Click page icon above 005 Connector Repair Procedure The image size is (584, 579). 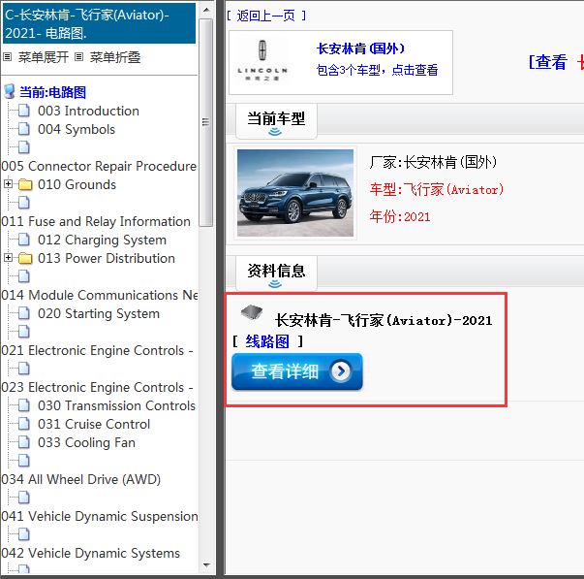24,147
